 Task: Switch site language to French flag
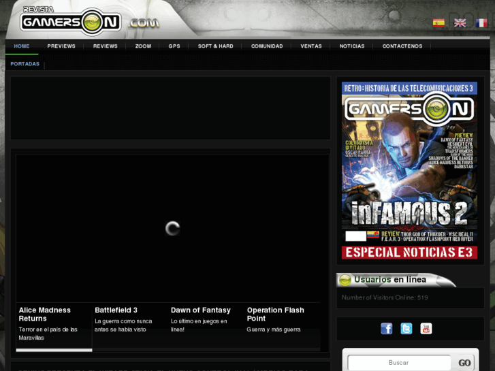481,23
